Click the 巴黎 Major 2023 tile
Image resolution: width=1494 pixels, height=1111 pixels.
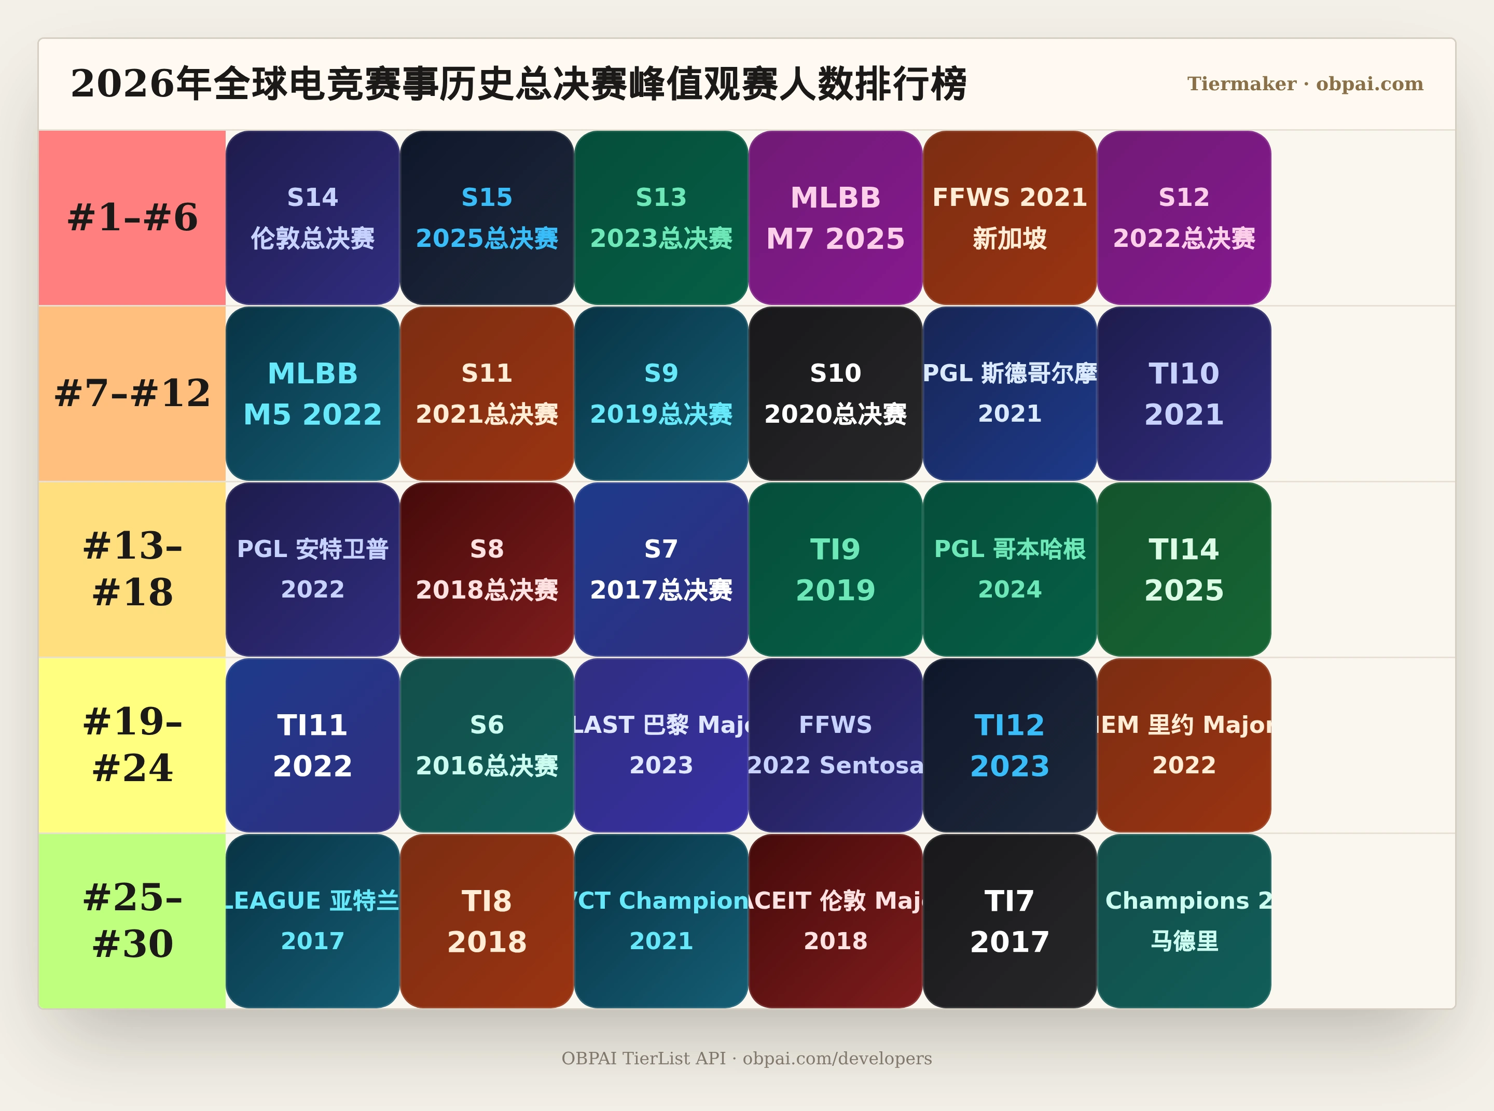661,745
